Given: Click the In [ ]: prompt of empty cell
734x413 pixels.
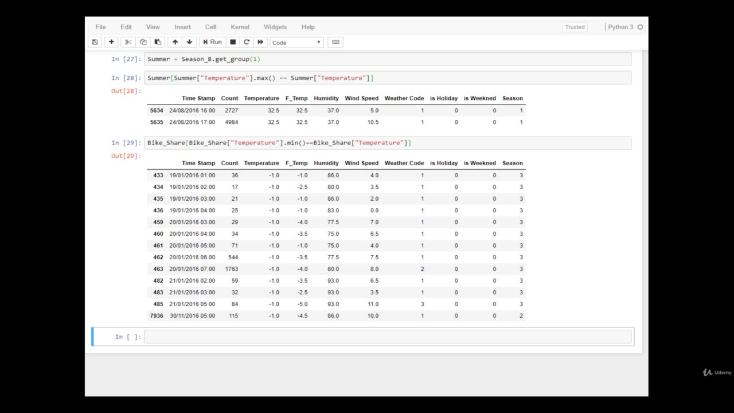Looking at the screenshot, I should (x=127, y=337).
